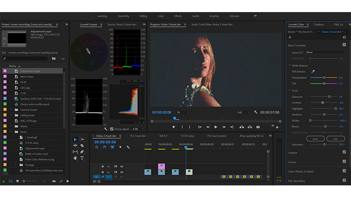Click the Saturation slider handle
This screenshot has width=351, height=197.
[x=325, y=144]
